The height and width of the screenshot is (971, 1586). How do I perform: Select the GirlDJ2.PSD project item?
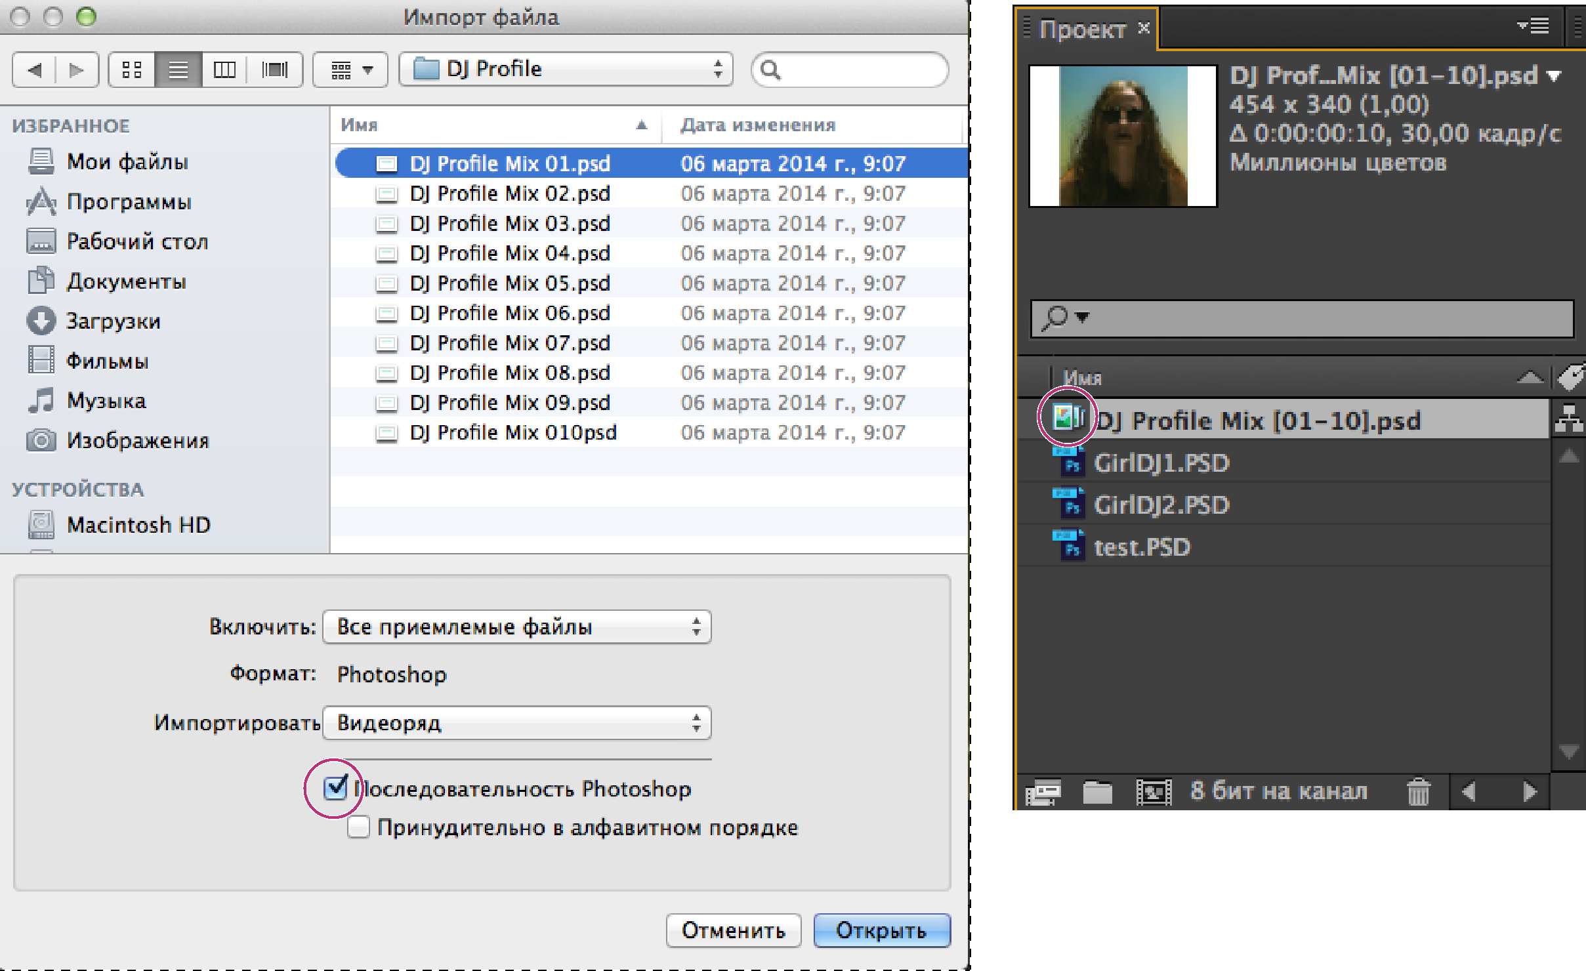1161,505
